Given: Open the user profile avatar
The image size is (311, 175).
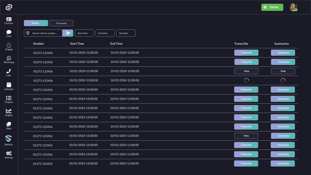Looking at the screenshot, I should (293, 7).
